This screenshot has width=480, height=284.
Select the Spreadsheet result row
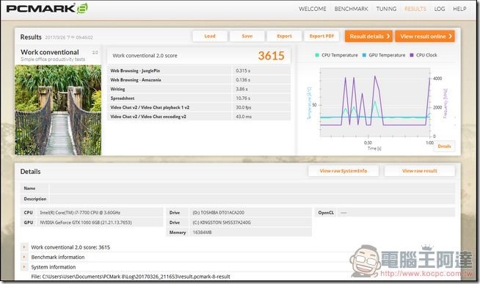pyautogui.click(x=199, y=98)
